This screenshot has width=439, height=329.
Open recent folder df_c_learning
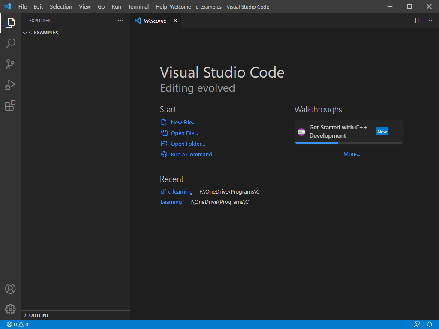click(177, 191)
